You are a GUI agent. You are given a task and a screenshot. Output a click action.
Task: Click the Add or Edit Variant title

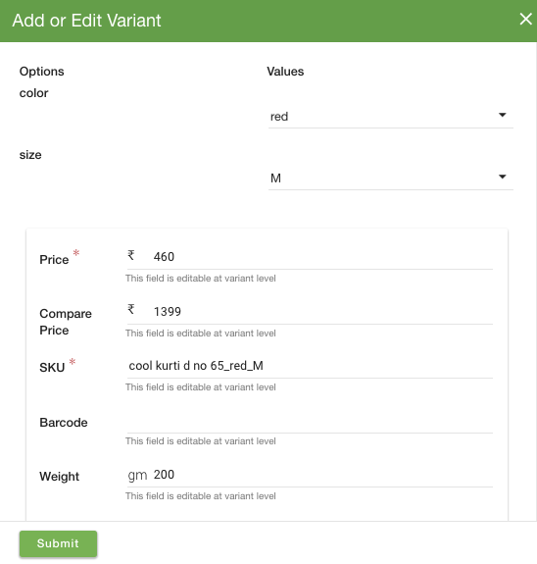86,21
